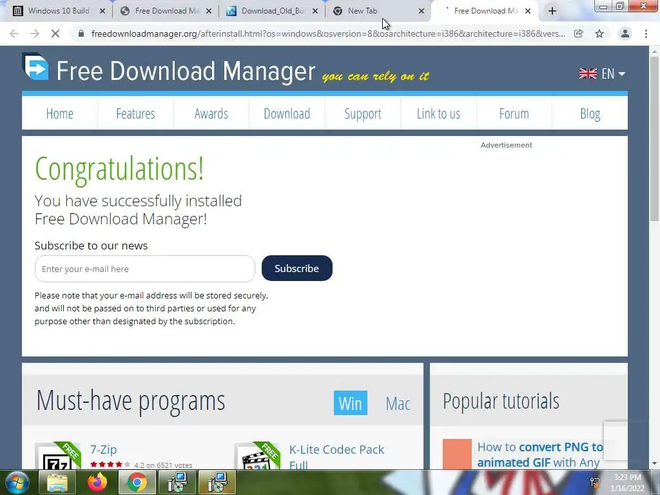The width and height of the screenshot is (660, 495).
Task: Focus the e-mail input field
Action: [145, 269]
